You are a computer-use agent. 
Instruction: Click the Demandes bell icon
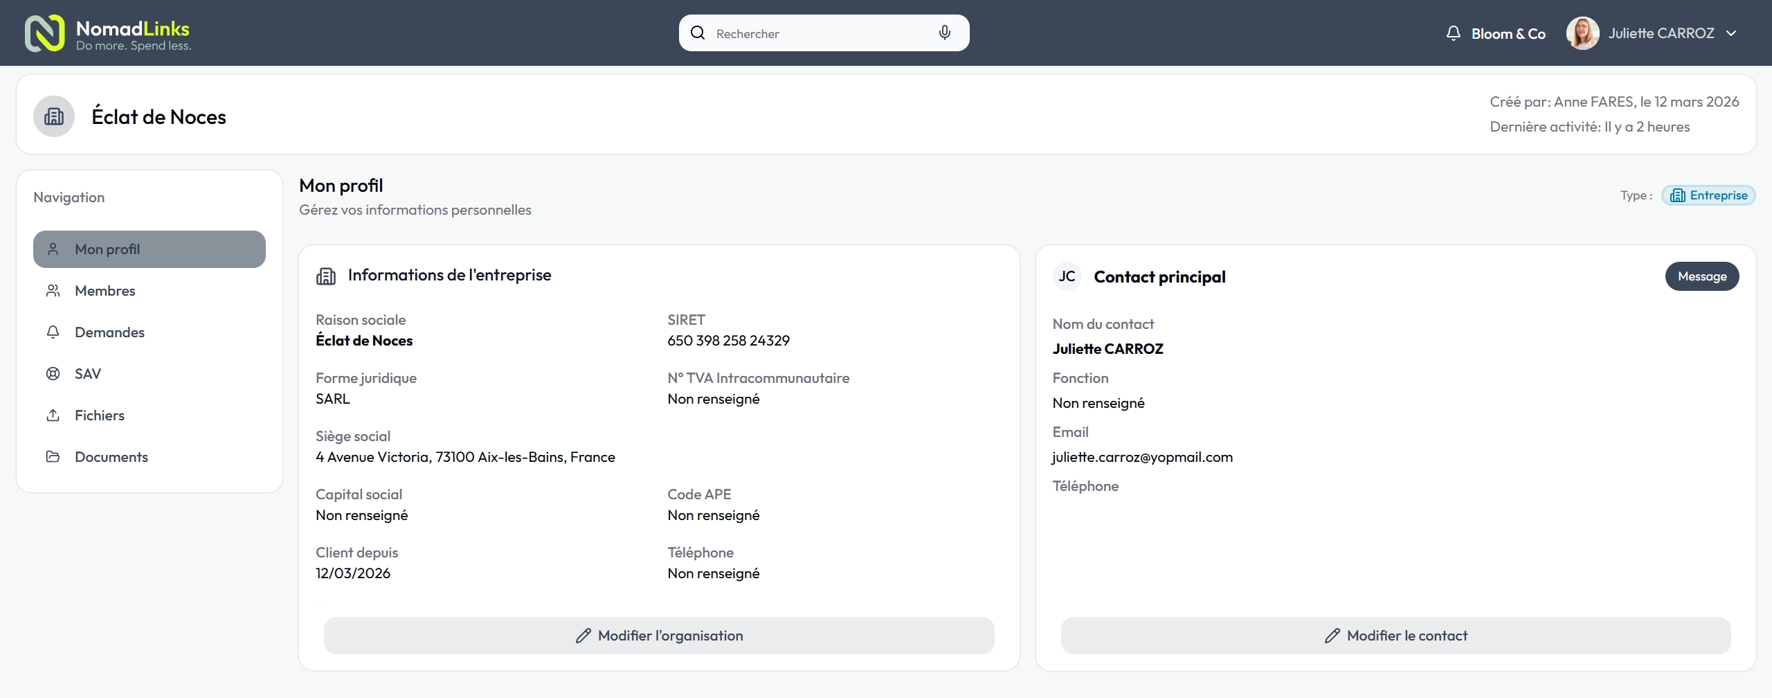53,332
